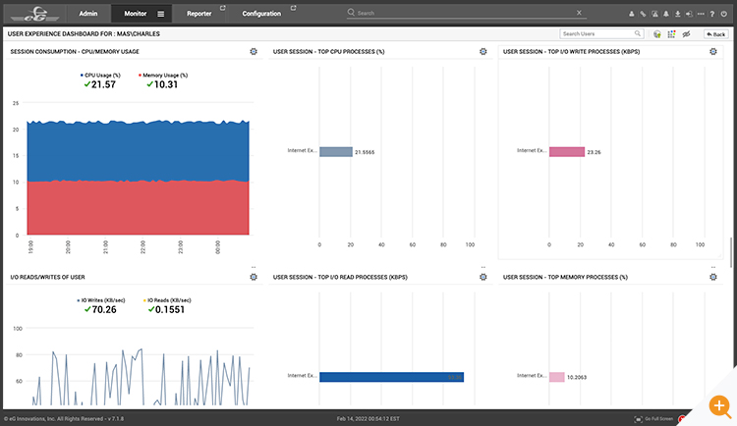Click the IO Reads value 0.1551
The image size is (737, 426).
click(170, 309)
